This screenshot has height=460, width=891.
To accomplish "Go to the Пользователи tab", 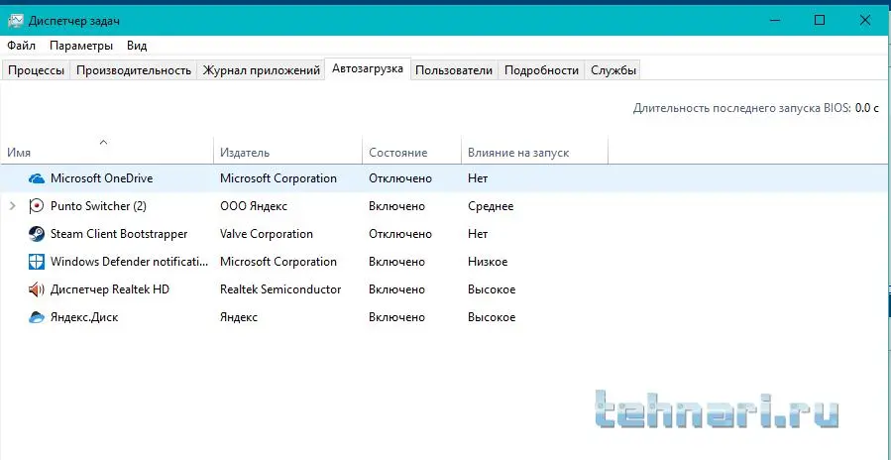I will pyautogui.click(x=454, y=70).
